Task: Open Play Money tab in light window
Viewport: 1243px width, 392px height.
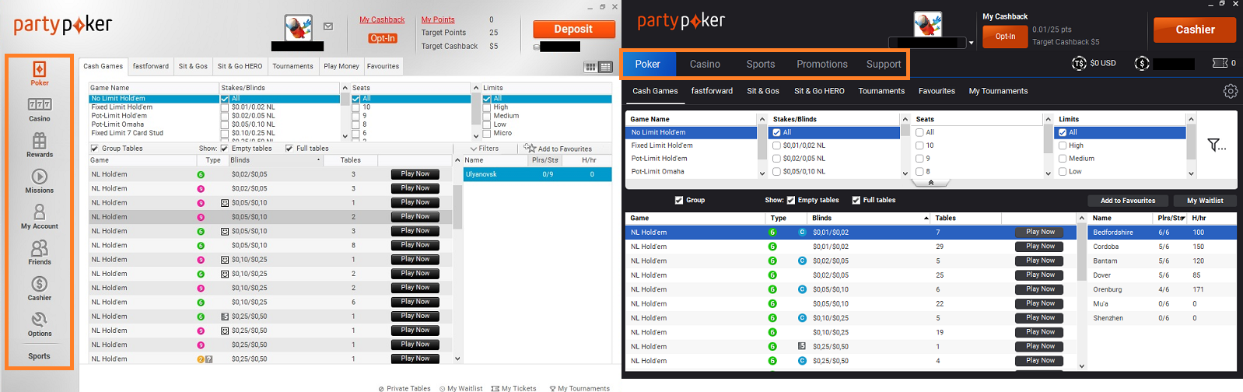Action: (x=341, y=66)
